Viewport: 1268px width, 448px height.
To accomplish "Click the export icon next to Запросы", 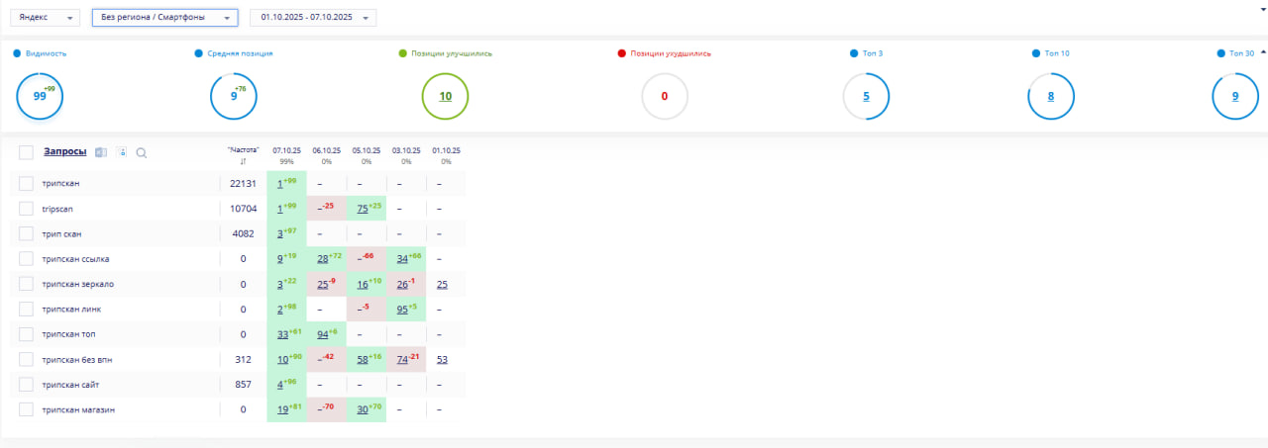I will coord(100,152).
